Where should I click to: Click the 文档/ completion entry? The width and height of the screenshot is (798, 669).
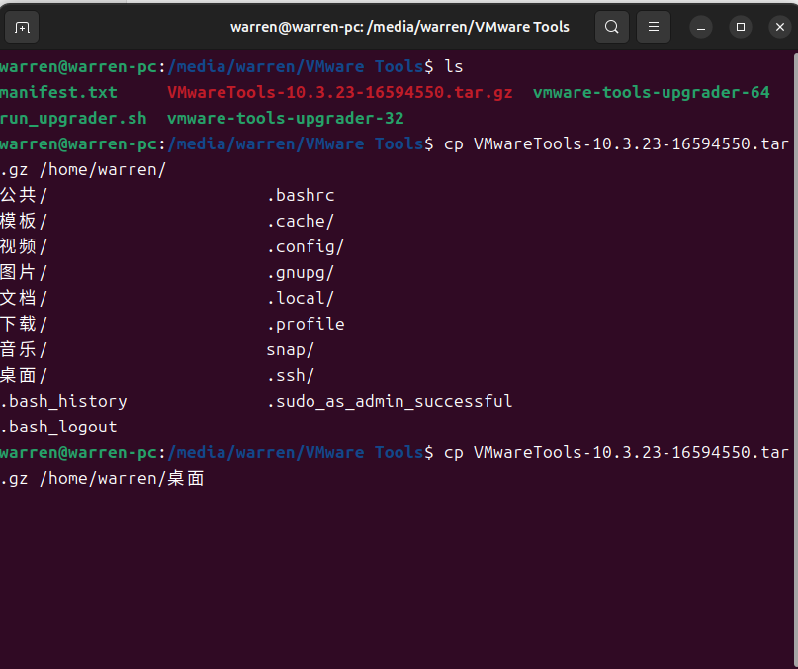click(24, 299)
